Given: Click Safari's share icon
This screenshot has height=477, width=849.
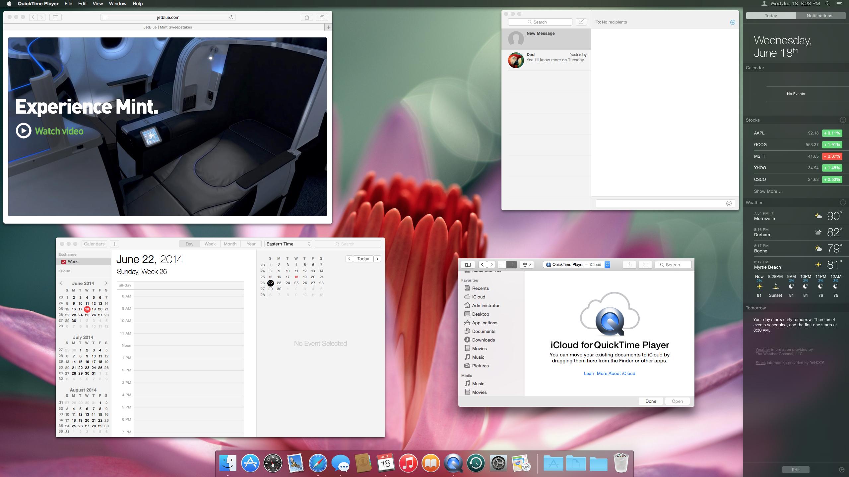Looking at the screenshot, I should [x=307, y=17].
